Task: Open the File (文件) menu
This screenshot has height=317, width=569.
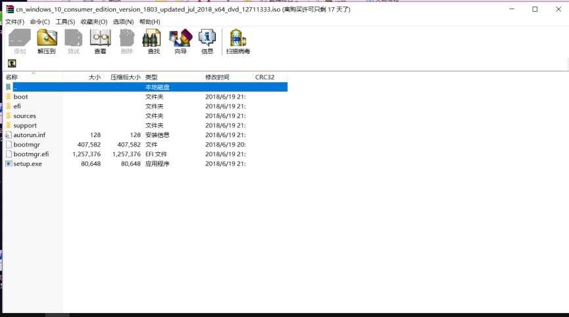Action: click(x=15, y=22)
